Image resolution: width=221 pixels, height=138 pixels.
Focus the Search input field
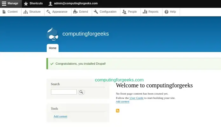pos(64,92)
